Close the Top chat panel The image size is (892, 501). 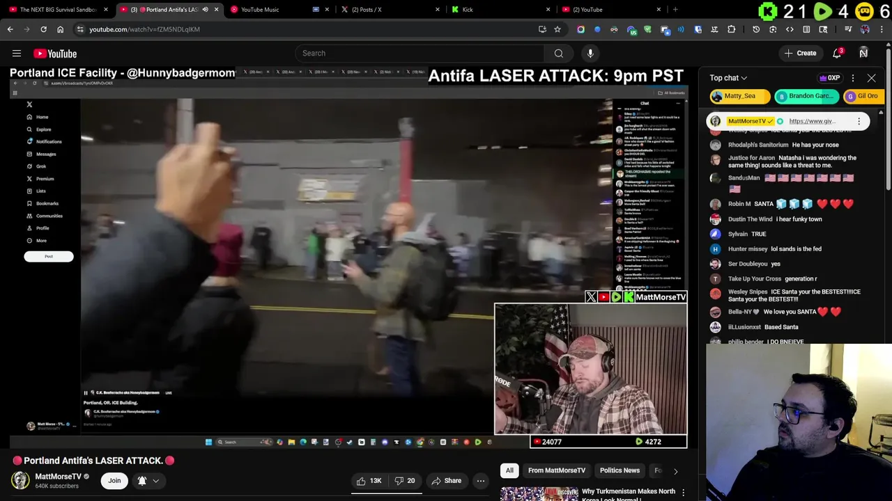871,78
